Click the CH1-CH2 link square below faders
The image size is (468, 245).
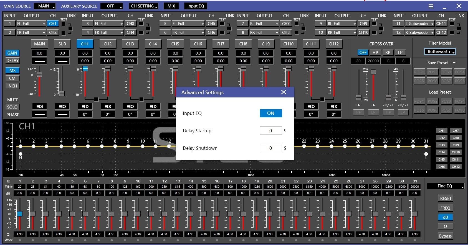click(96, 99)
